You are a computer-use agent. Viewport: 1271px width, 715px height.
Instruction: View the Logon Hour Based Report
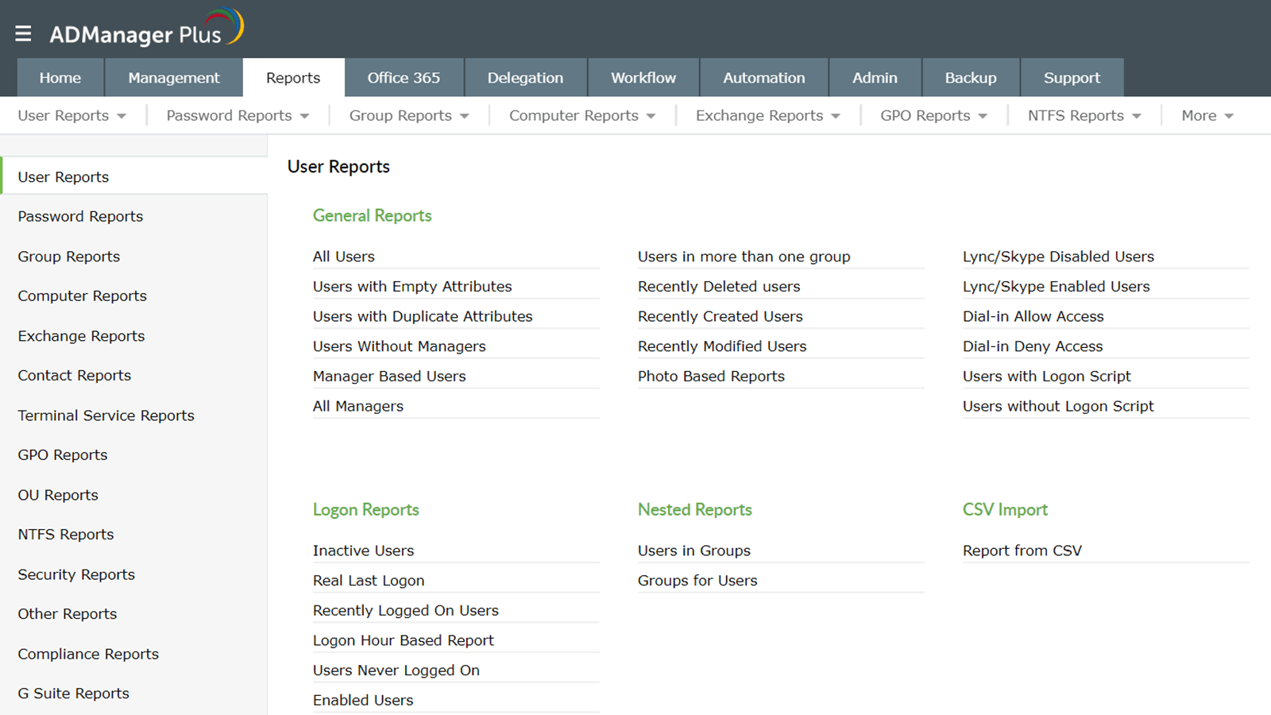pos(404,640)
